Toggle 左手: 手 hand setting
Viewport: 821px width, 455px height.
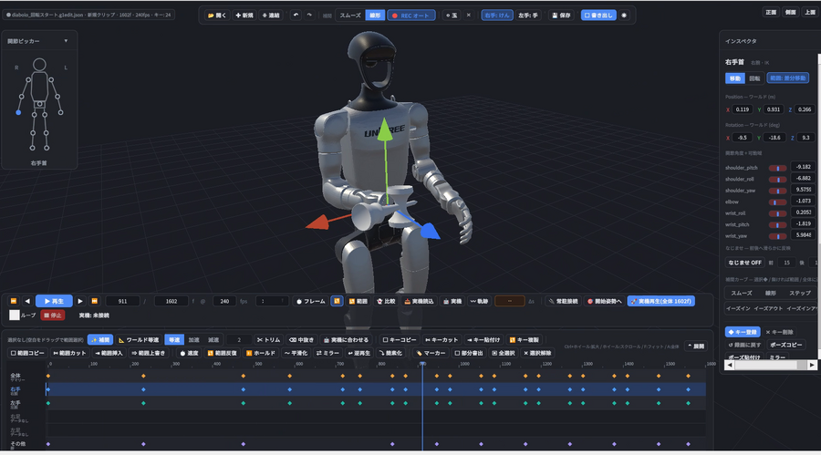[528, 16]
